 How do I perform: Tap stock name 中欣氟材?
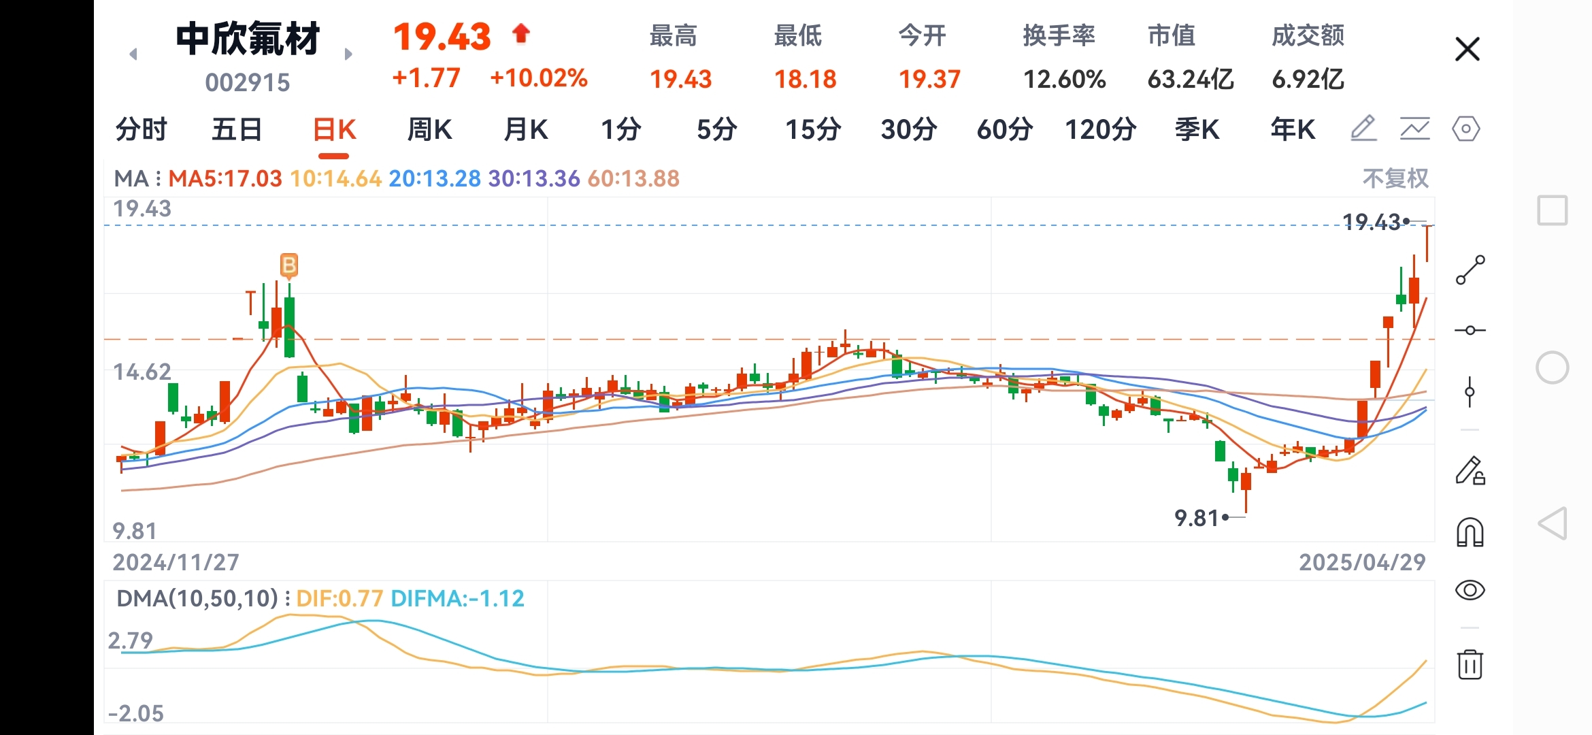pos(248,38)
